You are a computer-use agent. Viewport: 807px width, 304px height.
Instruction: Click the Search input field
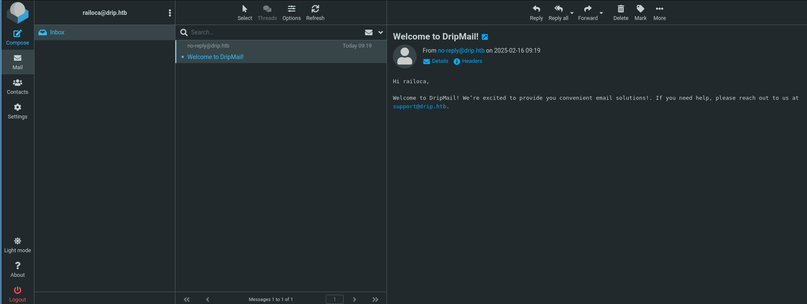point(272,32)
